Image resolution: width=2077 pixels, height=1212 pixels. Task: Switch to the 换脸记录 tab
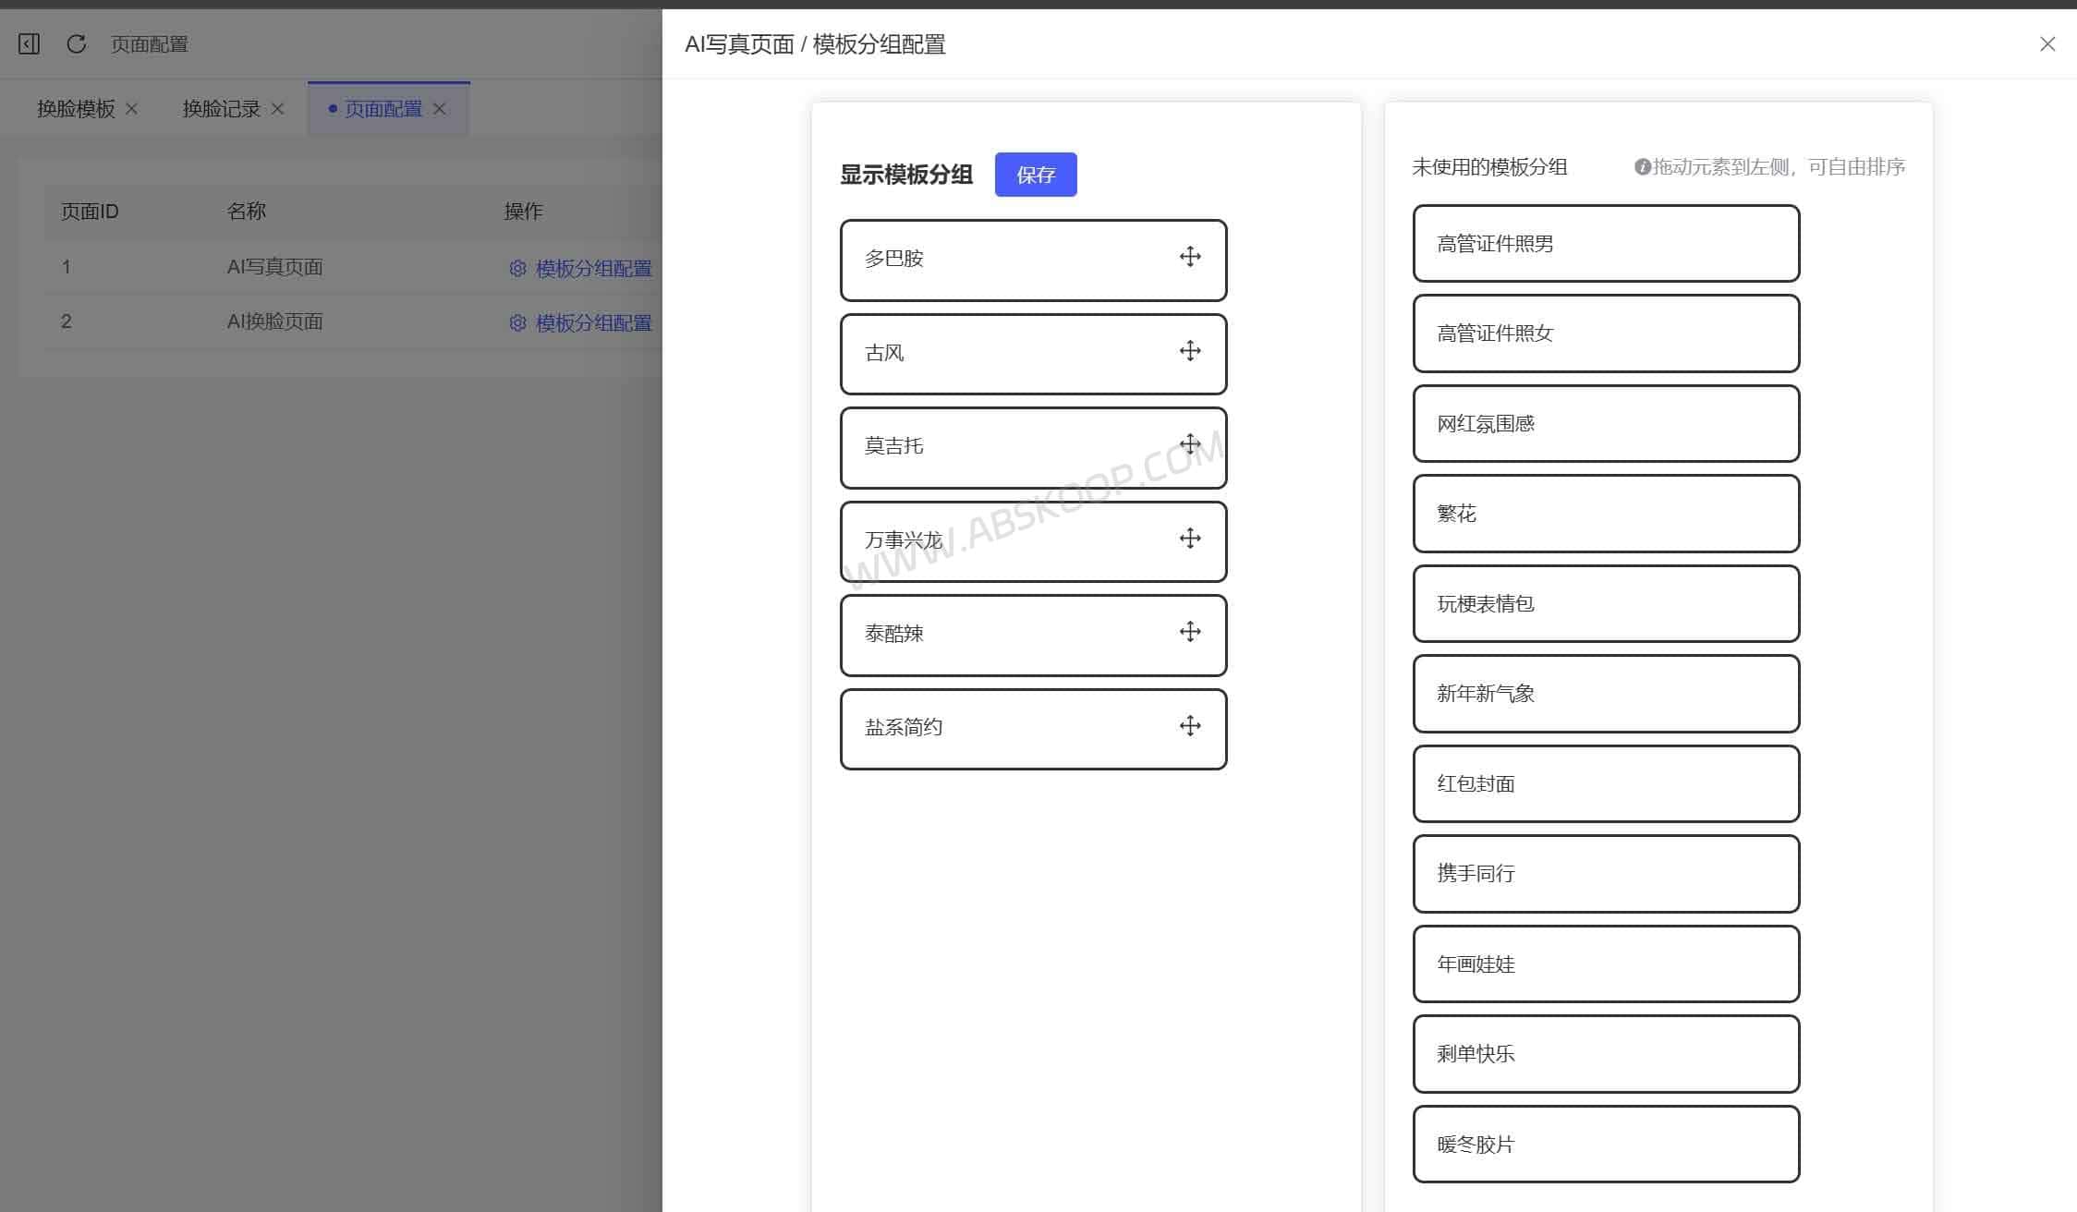(222, 109)
